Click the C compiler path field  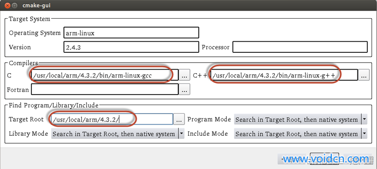105,75
